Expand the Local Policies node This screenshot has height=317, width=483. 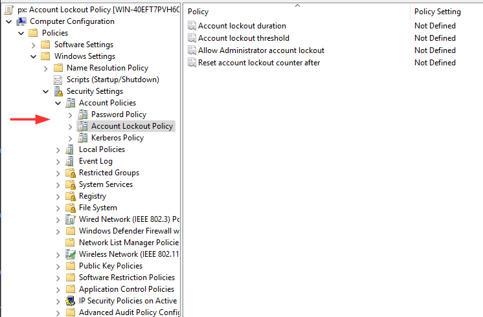coord(58,149)
